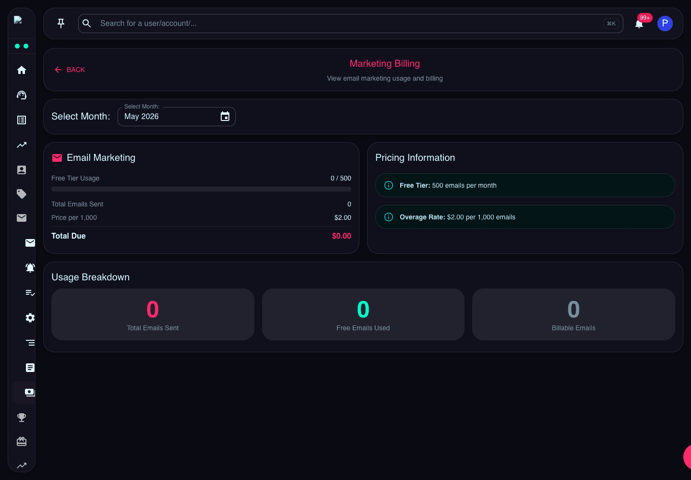Click the '0 / 500' usage value
This screenshot has height=480, width=691.
coord(341,178)
